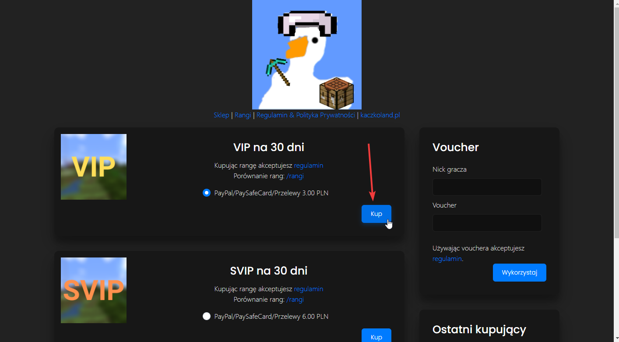
Task: Open regulamin link in Voucher panel
Action: (447, 259)
